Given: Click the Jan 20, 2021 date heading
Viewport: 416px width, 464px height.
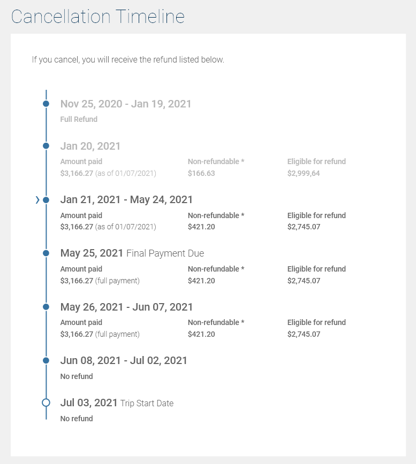Looking at the screenshot, I should point(90,146).
